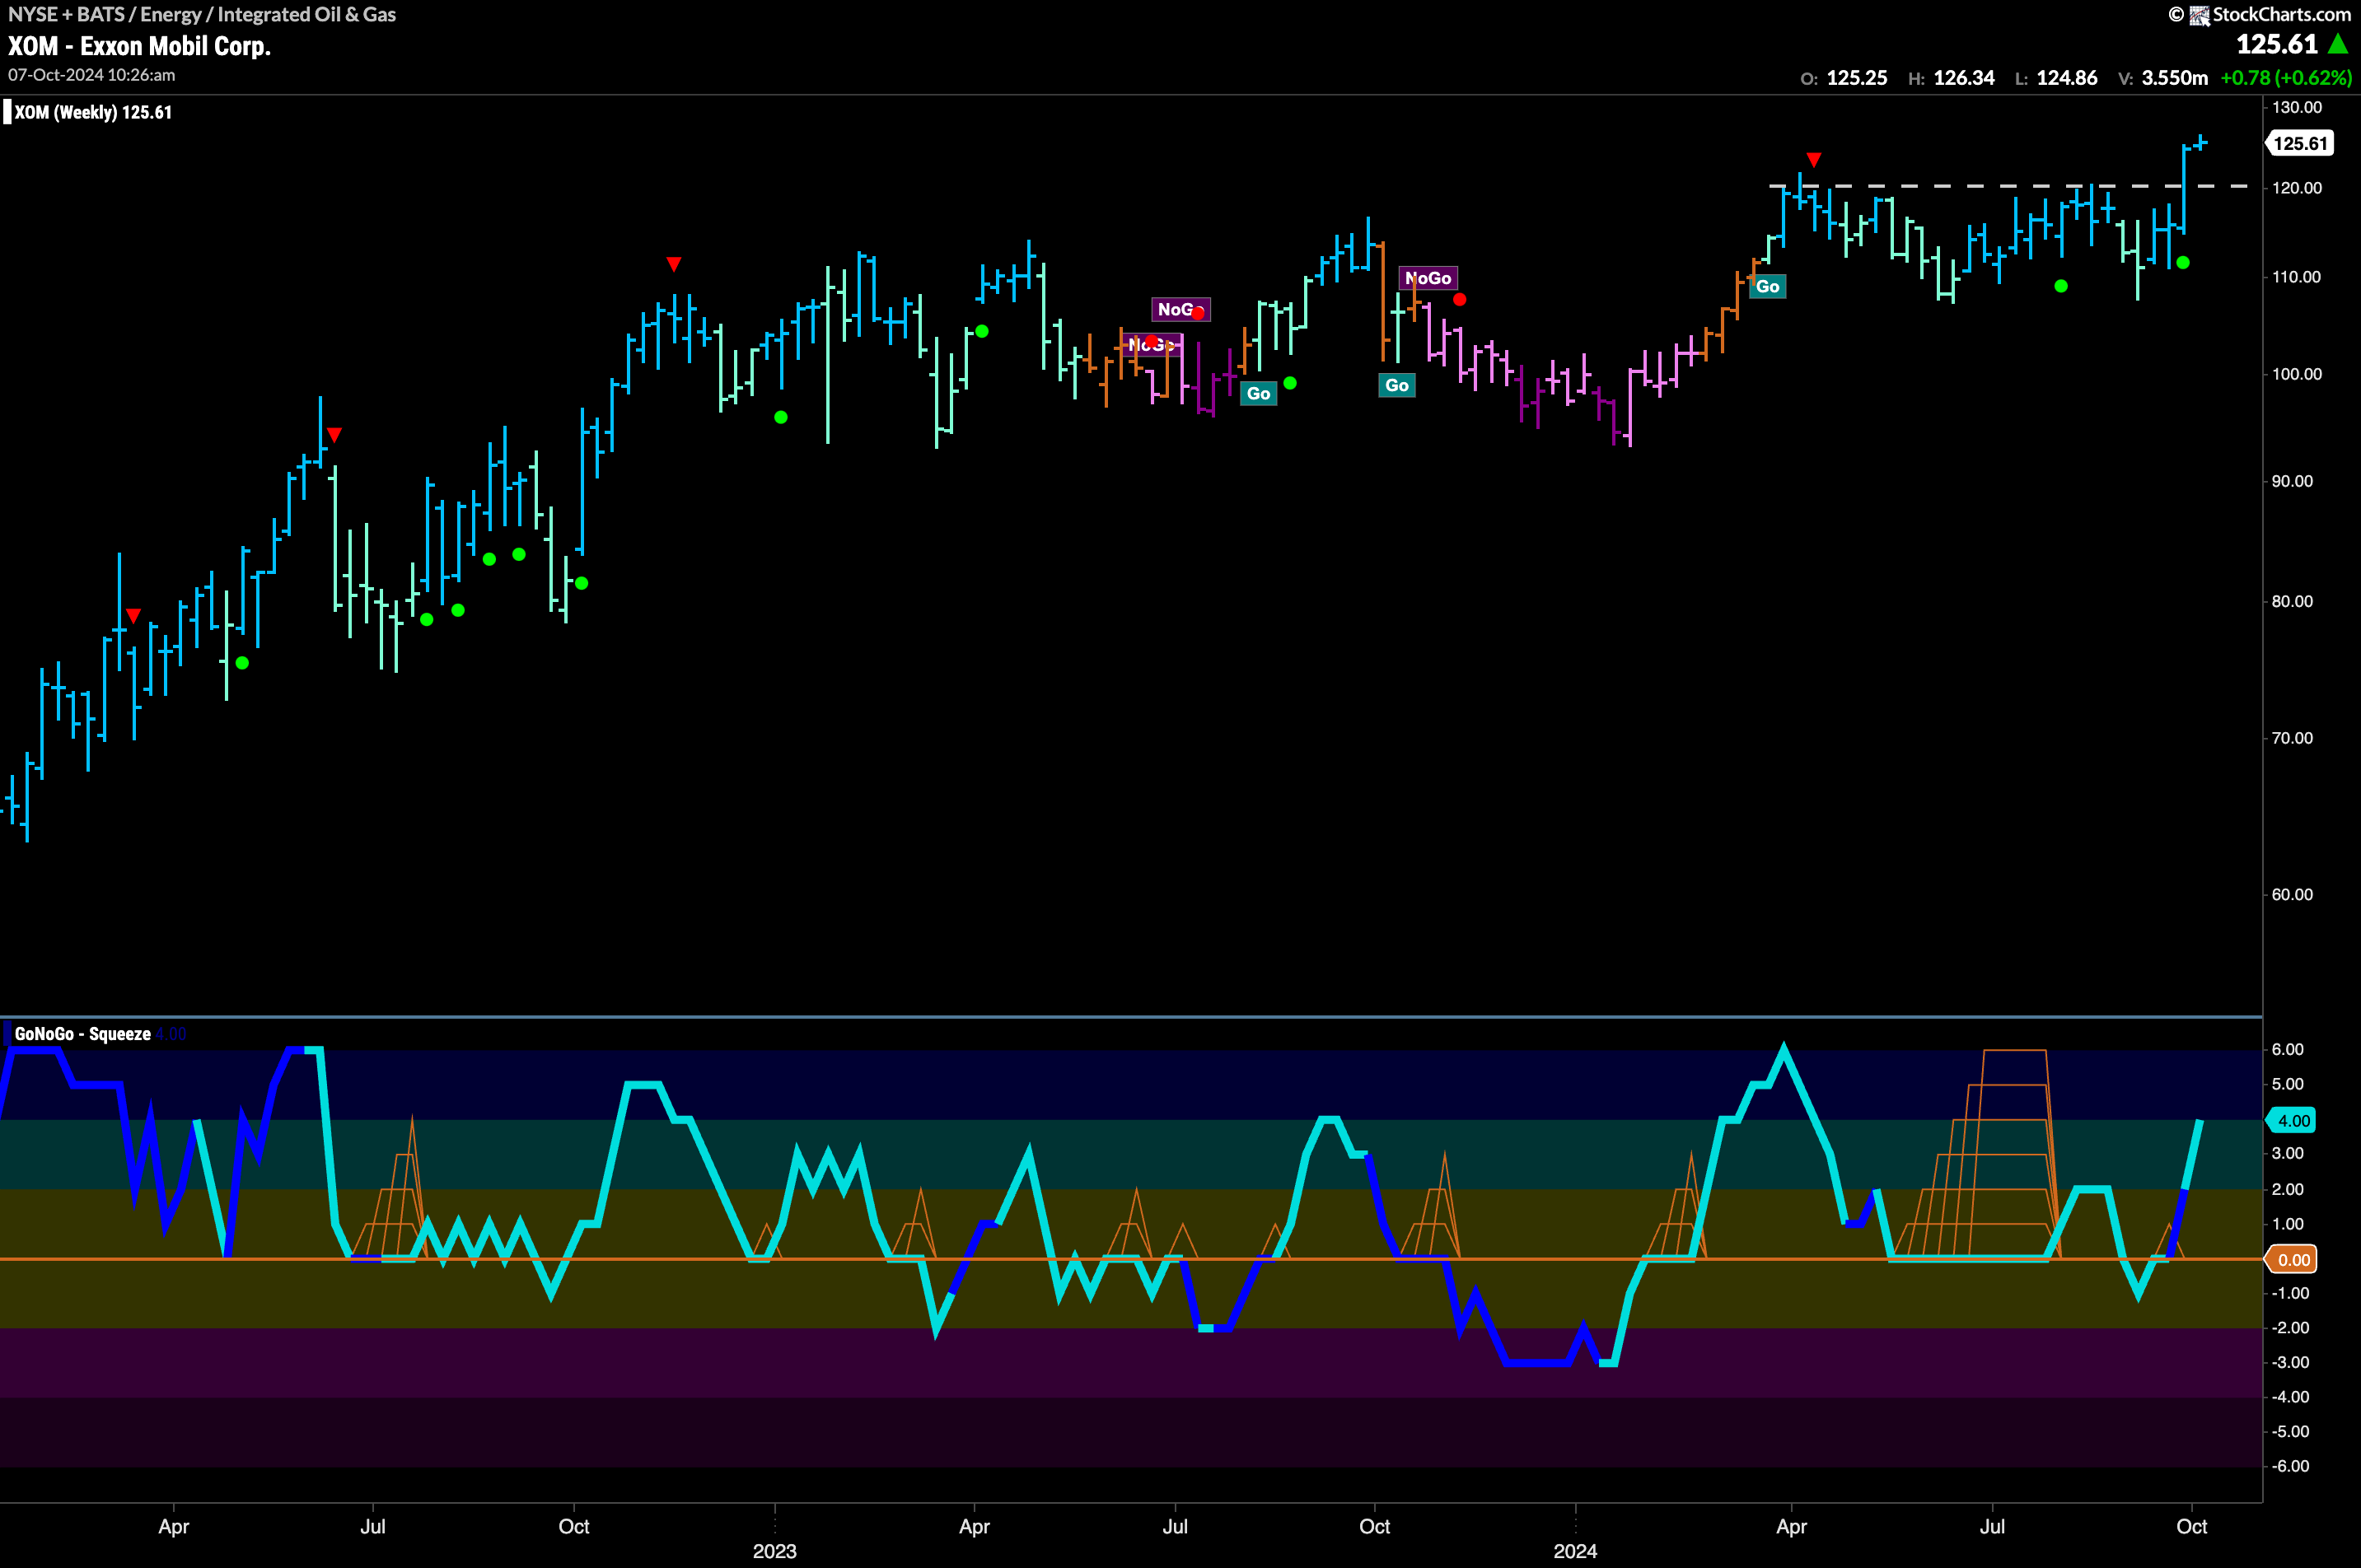This screenshot has height=1568, width=2361.
Task: Click the 2024 year label on time axis
Action: click(1574, 1551)
